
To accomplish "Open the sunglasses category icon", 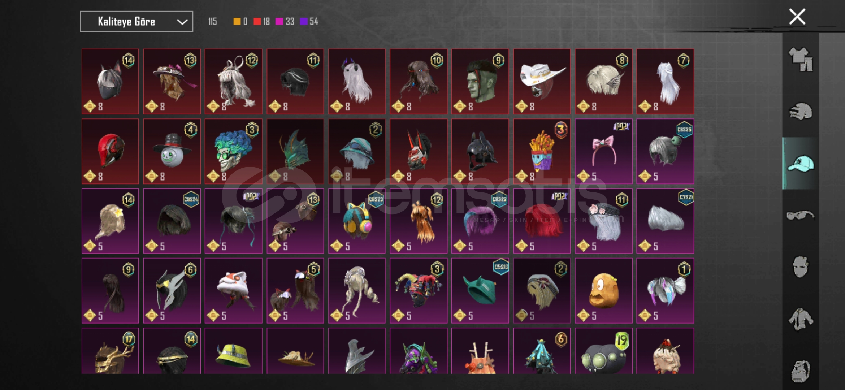I will tap(801, 216).
